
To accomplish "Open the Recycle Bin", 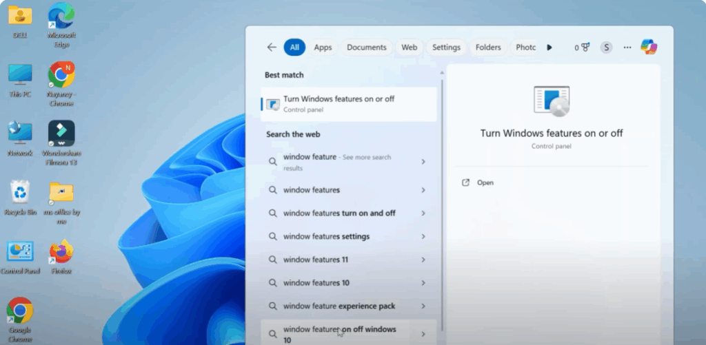I will pos(20,198).
